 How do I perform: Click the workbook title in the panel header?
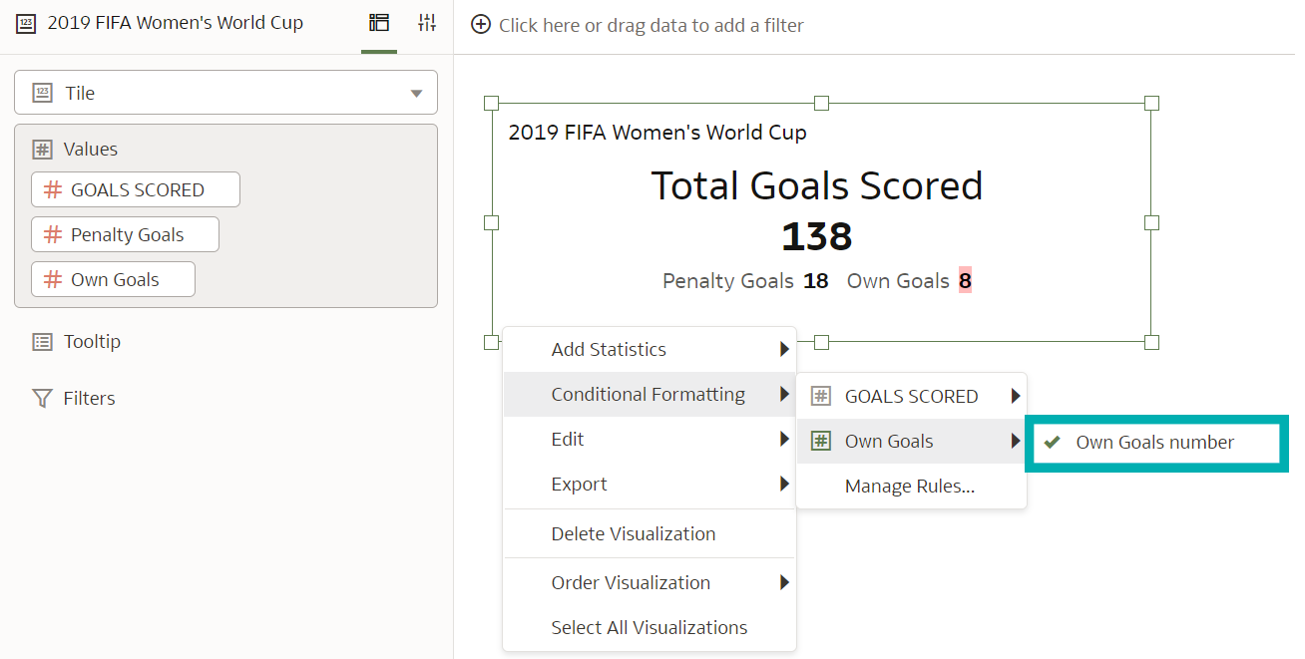point(176,23)
